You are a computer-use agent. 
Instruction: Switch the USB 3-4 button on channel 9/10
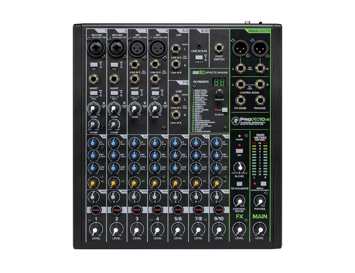[x=199, y=58]
